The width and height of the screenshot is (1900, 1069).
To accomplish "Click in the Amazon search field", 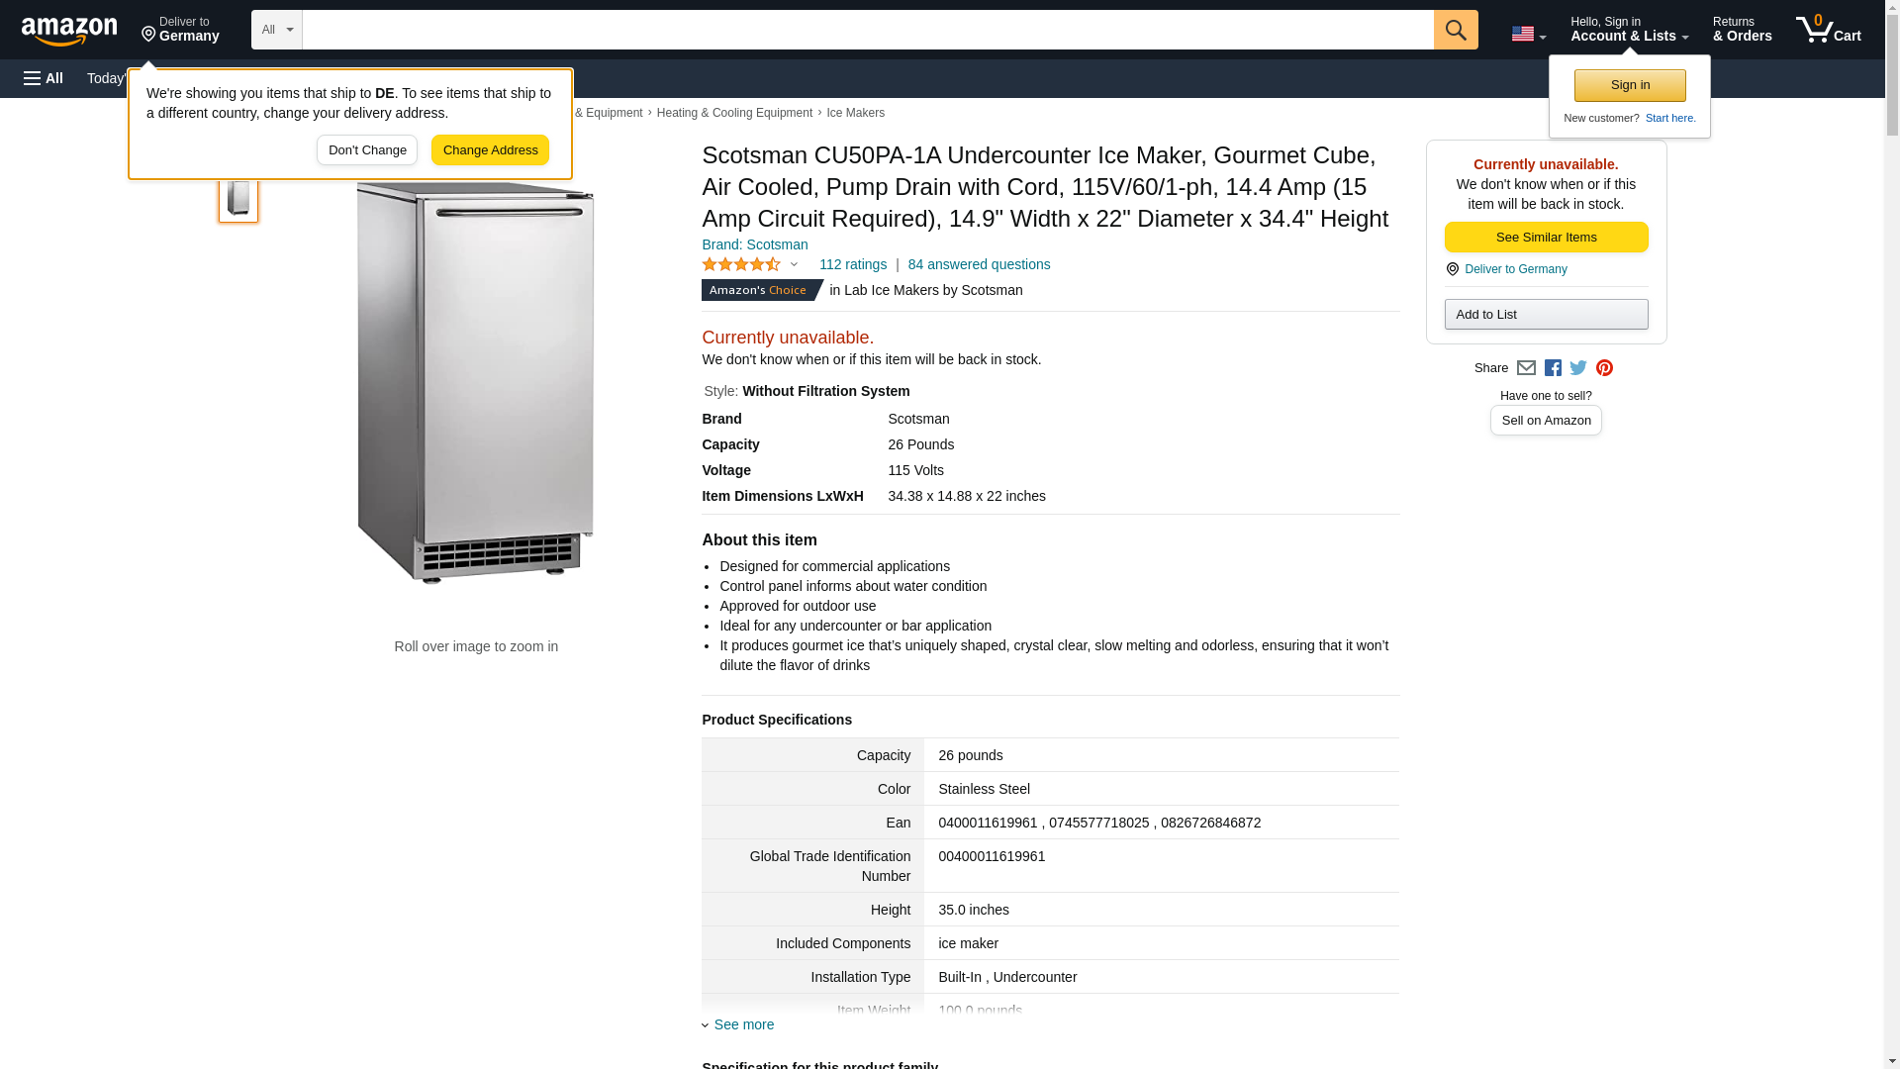I will (x=867, y=30).
